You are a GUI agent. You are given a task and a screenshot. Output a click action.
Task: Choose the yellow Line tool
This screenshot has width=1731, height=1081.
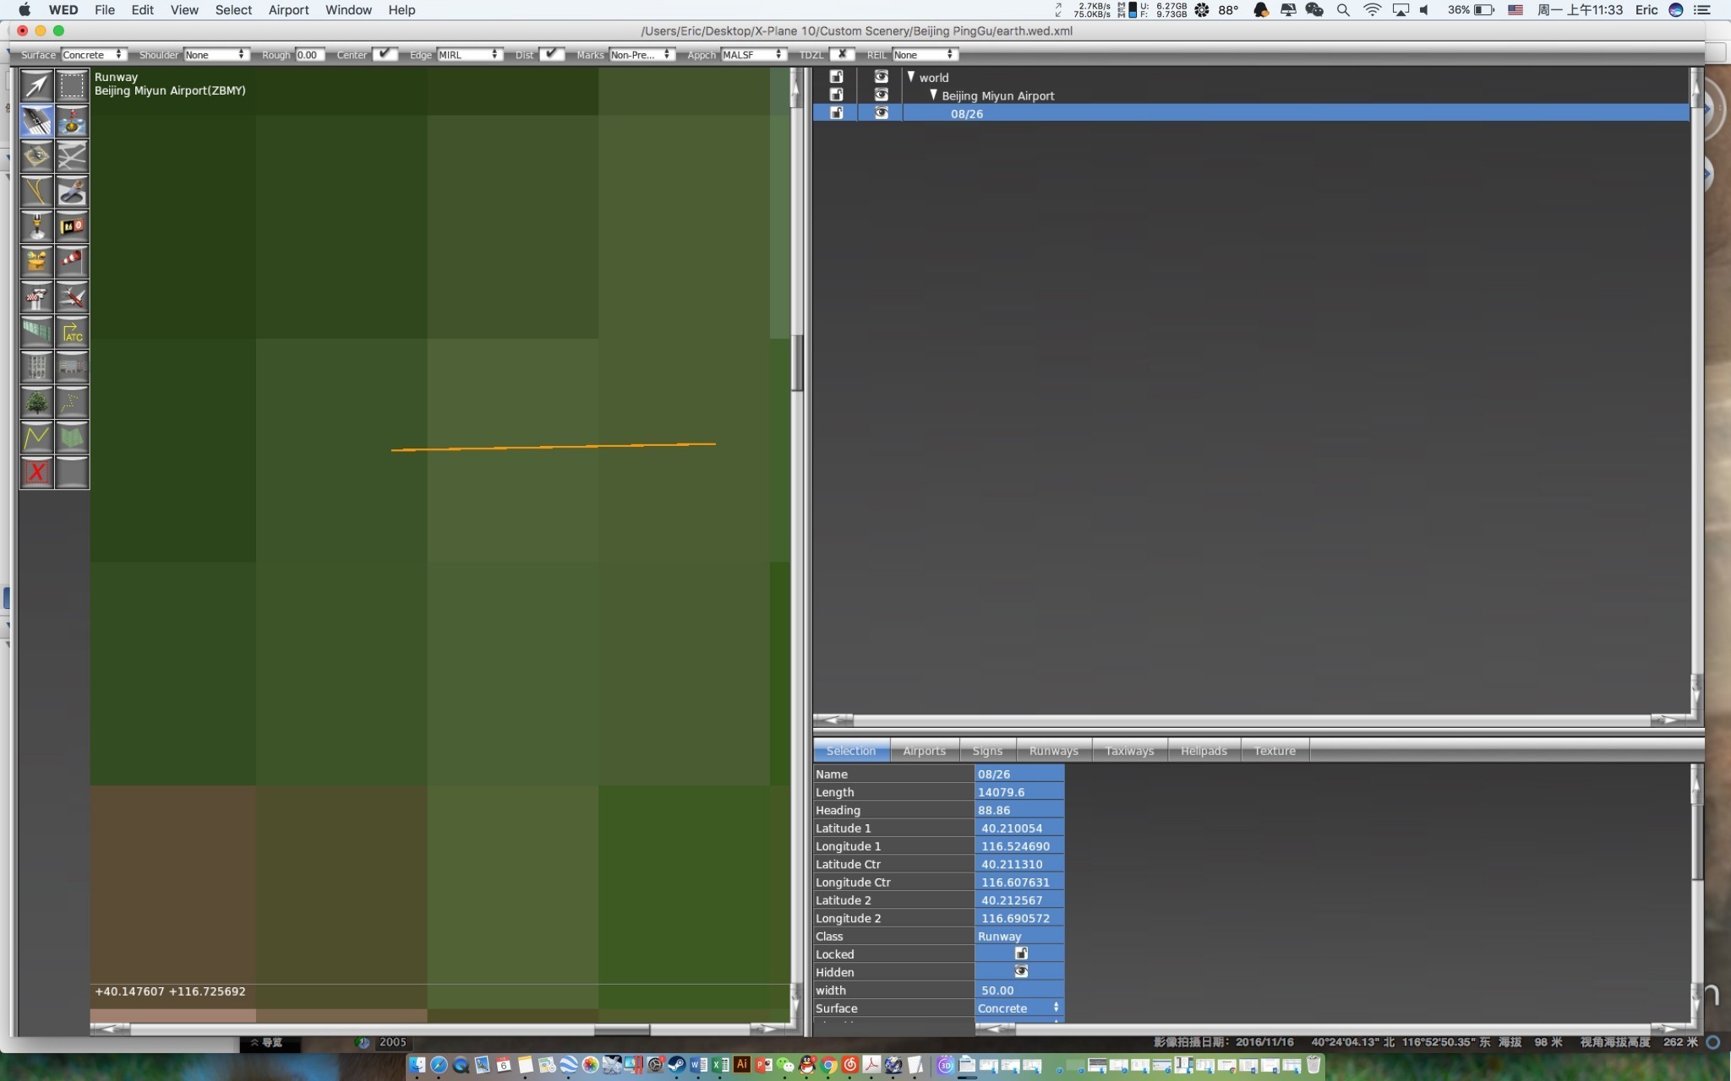point(36,437)
